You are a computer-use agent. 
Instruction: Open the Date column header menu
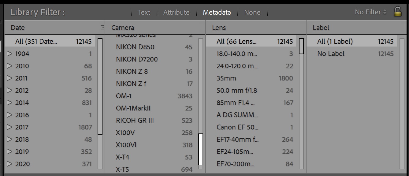pyautogui.click(x=18, y=28)
